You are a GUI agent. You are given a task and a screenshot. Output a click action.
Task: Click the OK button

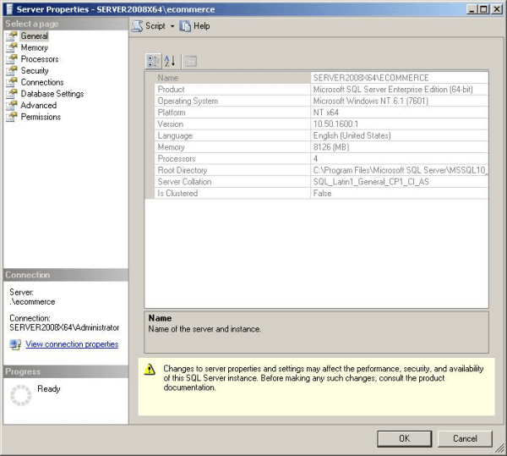tap(404, 438)
